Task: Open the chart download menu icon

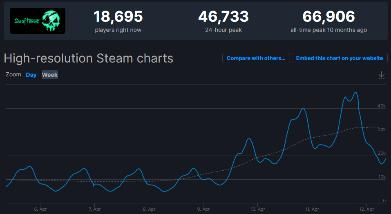Action: (381, 75)
